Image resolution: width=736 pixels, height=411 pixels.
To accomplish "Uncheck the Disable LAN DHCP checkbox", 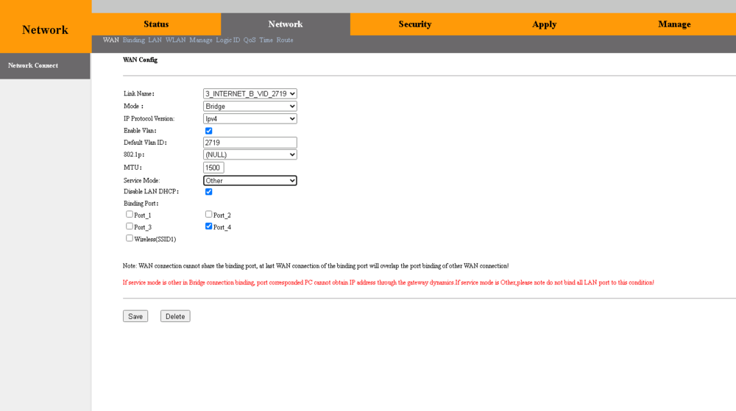I will [x=208, y=192].
